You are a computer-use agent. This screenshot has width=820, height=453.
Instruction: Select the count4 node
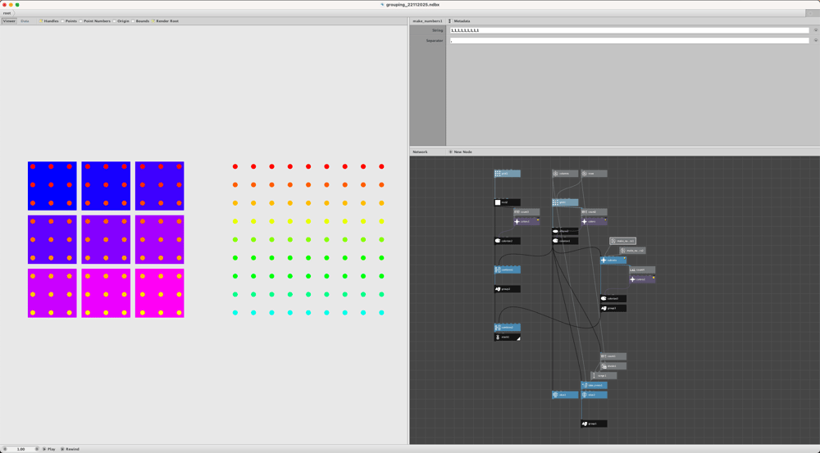point(642,270)
